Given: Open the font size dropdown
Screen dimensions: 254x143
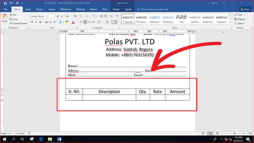Looking at the screenshot, I should (x=54, y=16).
